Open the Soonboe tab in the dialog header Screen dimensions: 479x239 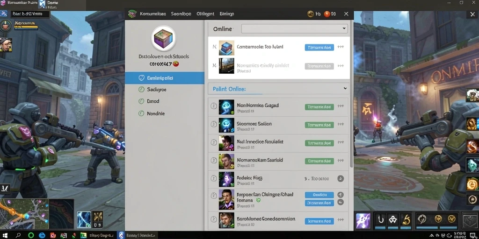click(181, 14)
